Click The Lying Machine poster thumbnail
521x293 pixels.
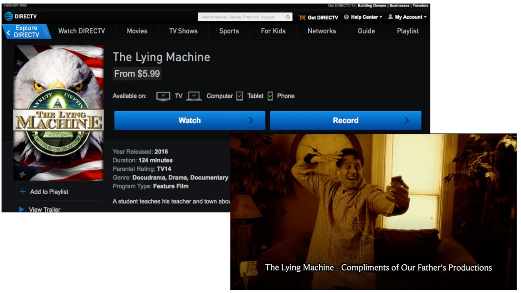[x=58, y=113]
